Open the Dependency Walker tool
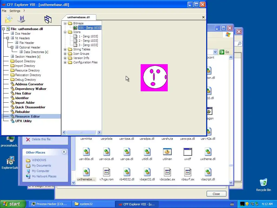This screenshot has height=208, width=277. 31,89
